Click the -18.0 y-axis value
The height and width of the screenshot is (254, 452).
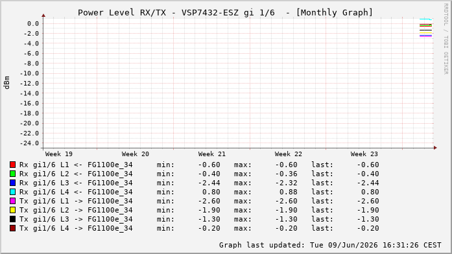[x=29, y=113]
